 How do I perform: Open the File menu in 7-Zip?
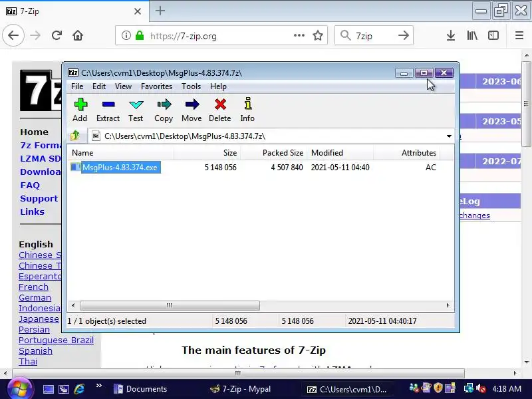(x=77, y=86)
